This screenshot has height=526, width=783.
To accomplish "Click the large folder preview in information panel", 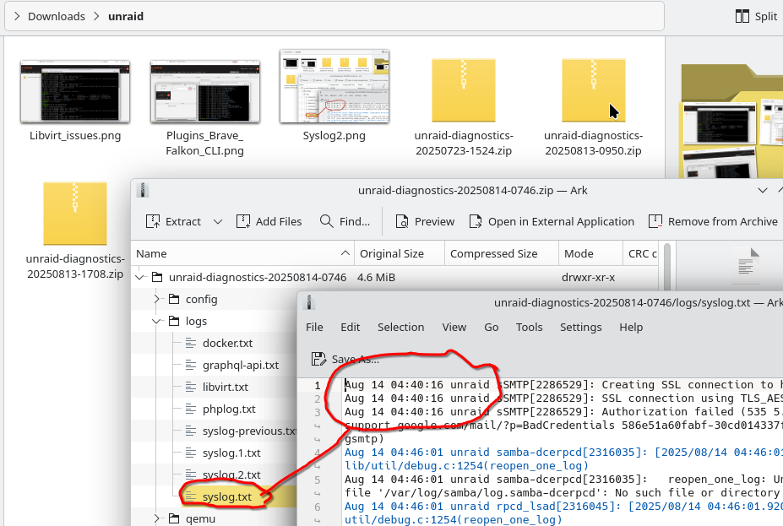I will pyautogui.click(x=732, y=122).
